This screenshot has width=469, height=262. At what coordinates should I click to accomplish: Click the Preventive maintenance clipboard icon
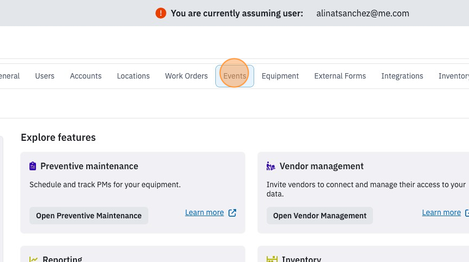(x=33, y=166)
